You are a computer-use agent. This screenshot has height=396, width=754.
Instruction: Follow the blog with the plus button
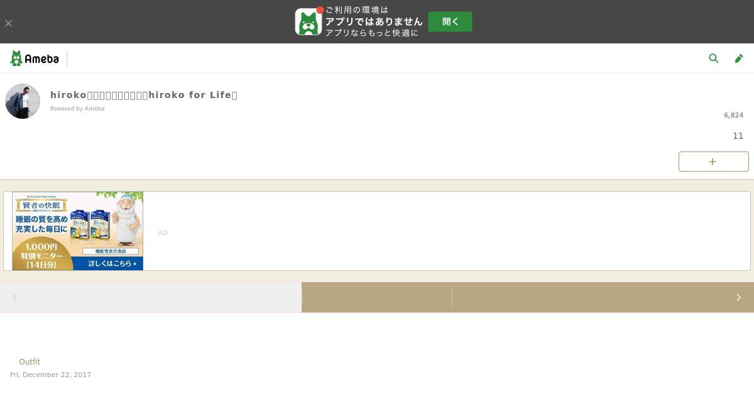point(713,162)
